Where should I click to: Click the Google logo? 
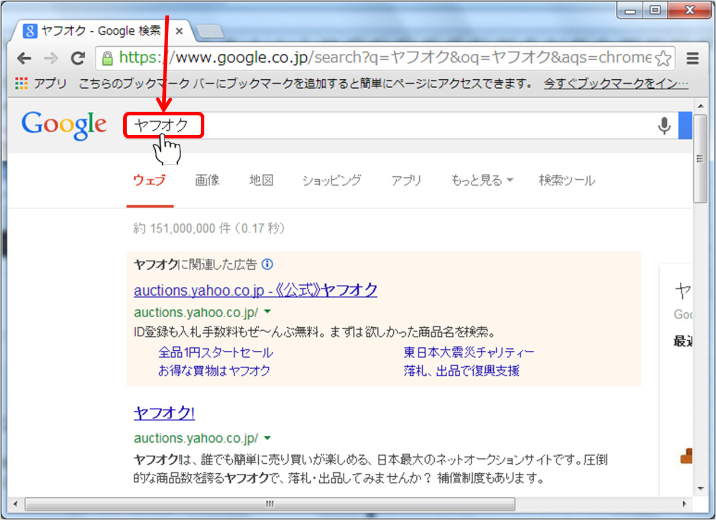point(64,125)
